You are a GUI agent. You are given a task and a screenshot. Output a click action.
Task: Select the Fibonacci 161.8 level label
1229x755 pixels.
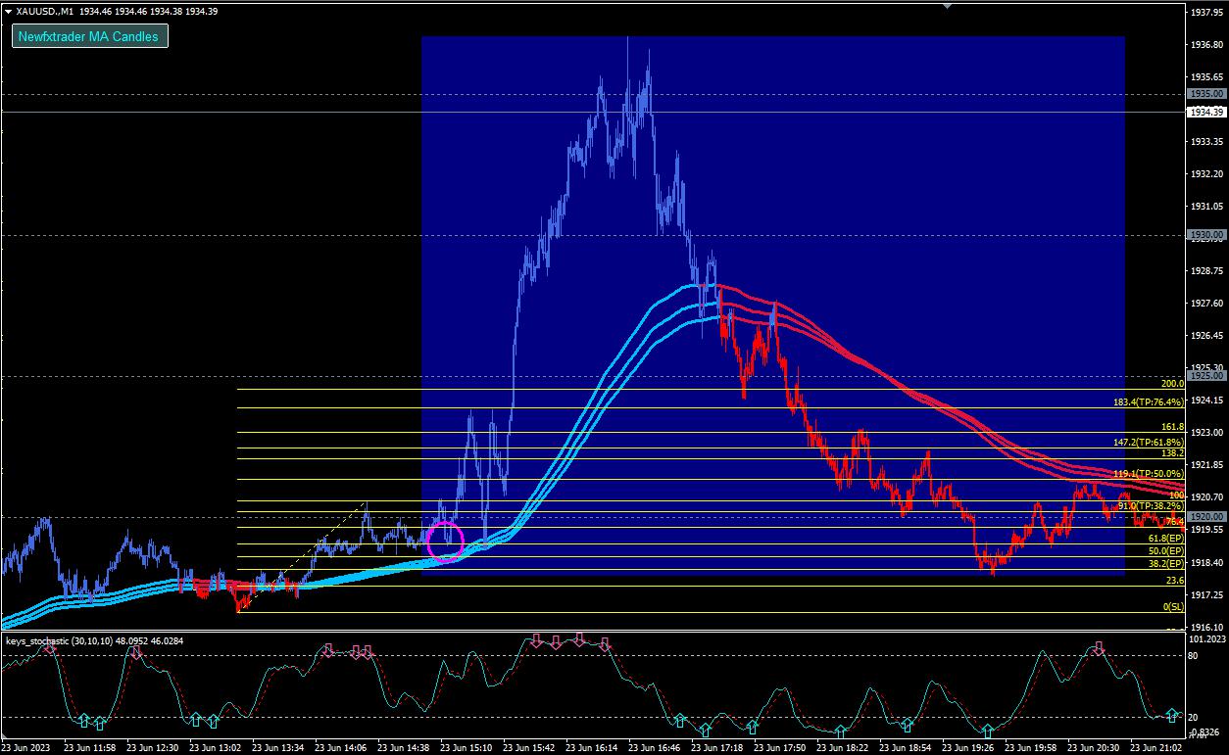(1172, 428)
